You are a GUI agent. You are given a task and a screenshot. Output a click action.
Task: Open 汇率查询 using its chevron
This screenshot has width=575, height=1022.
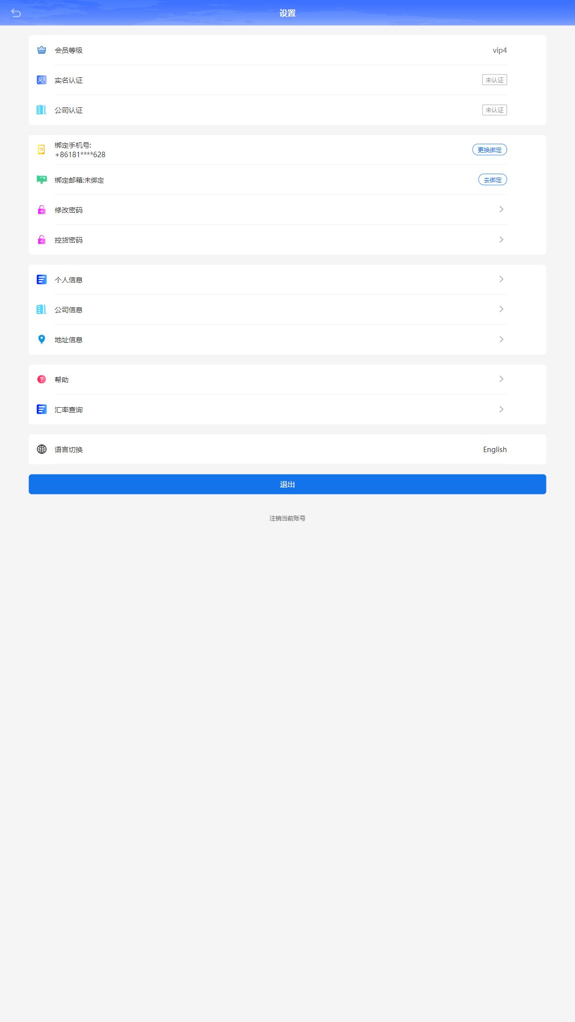coord(501,409)
